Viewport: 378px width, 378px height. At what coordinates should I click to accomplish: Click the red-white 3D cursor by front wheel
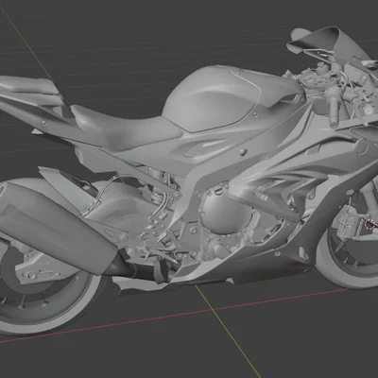click(x=369, y=224)
